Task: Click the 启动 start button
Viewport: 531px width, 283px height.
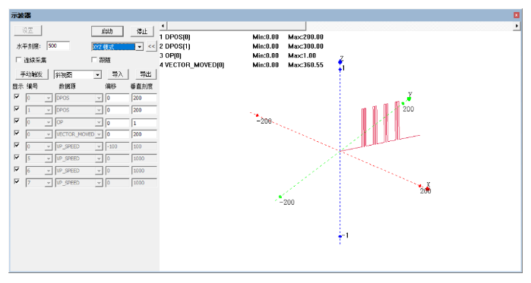Action: pyautogui.click(x=107, y=31)
